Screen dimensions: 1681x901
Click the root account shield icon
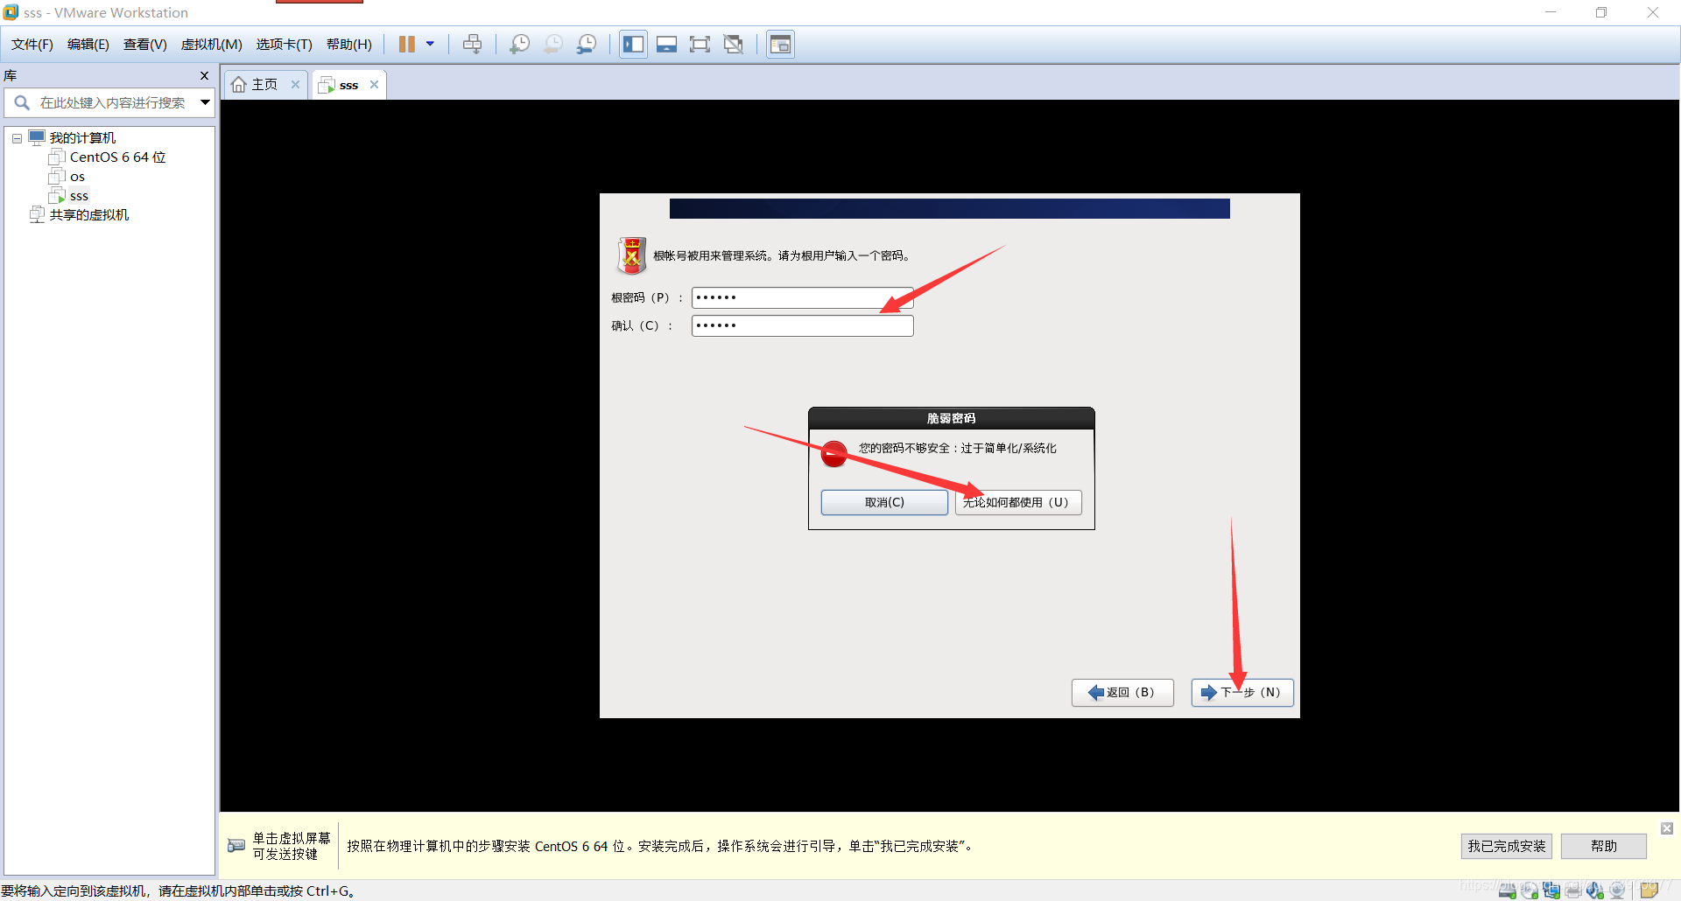tap(631, 255)
